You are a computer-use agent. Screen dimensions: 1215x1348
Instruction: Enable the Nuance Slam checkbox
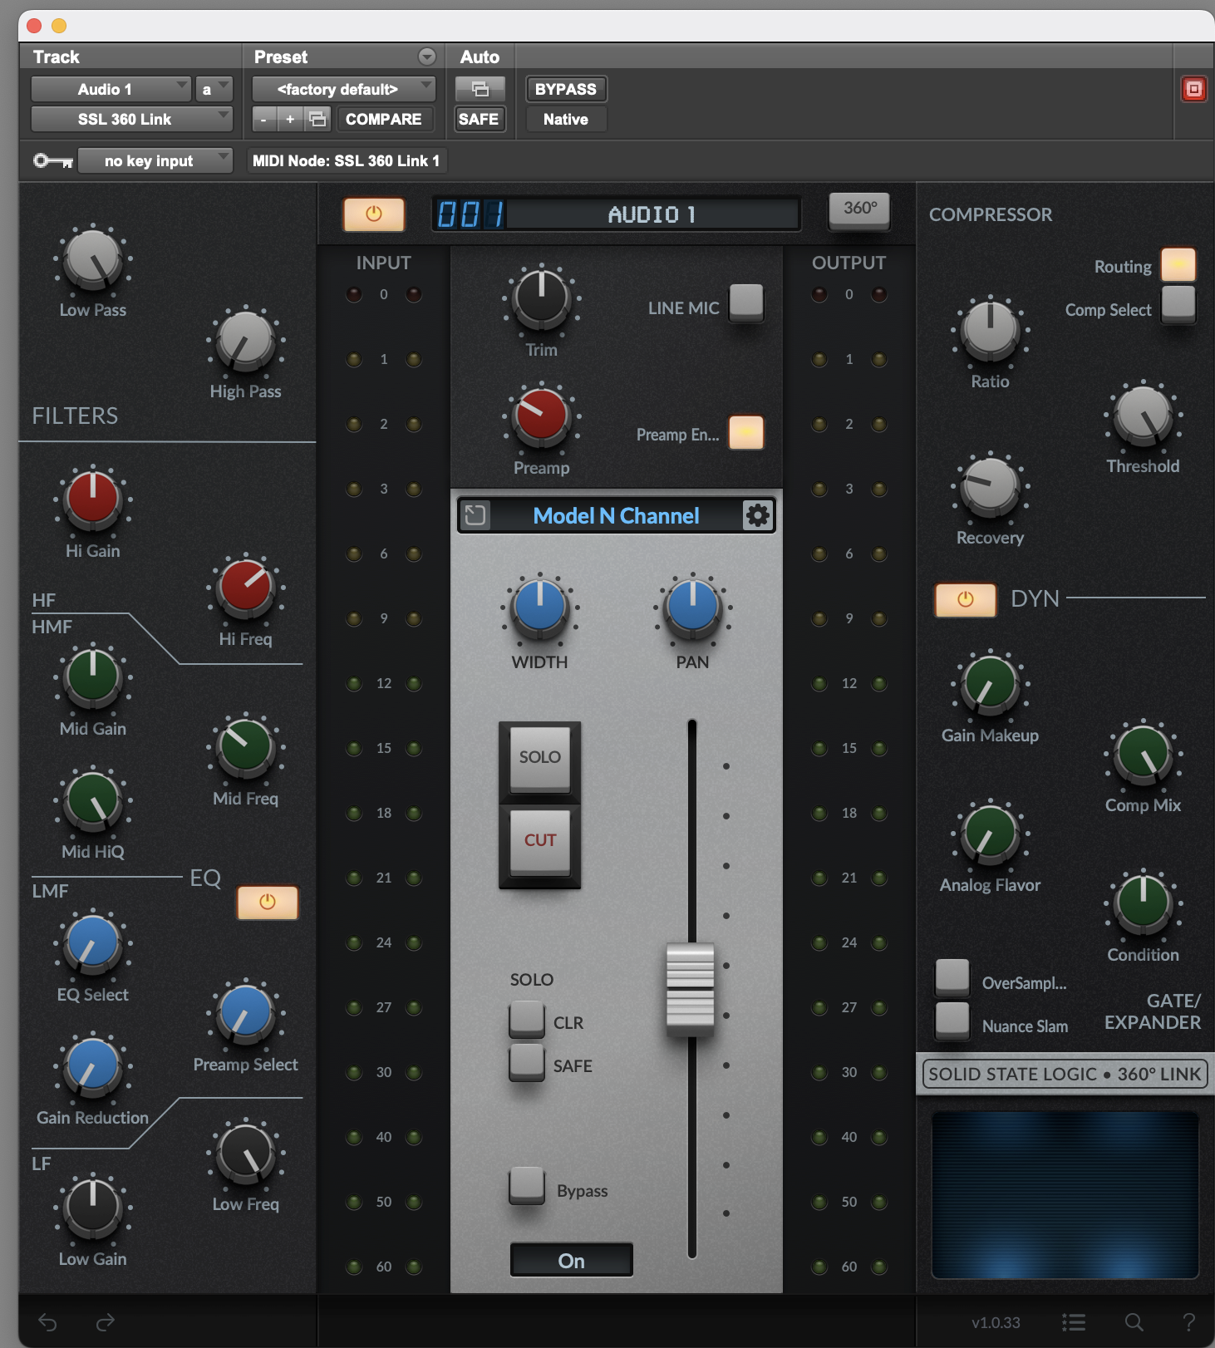[952, 1021]
